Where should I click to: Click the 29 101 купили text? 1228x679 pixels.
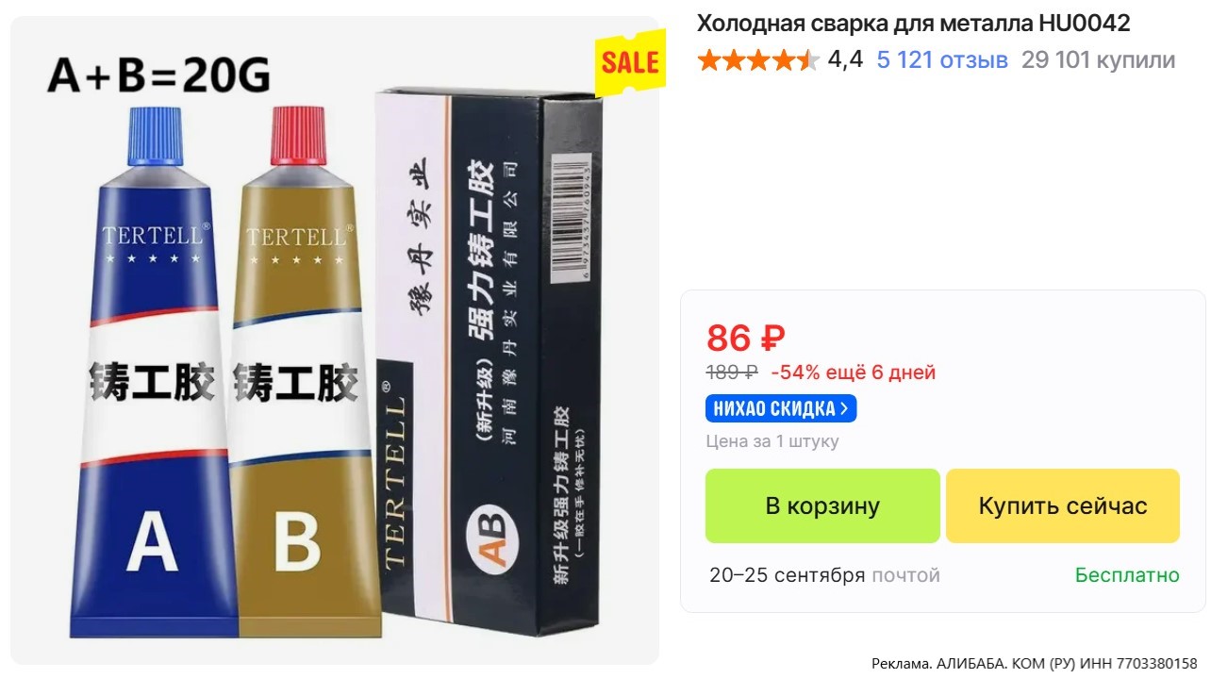click(x=1098, y=60)
